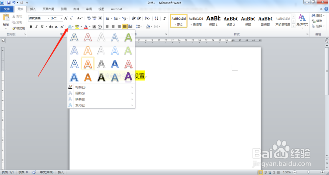Open borders dropdown
This screenshot has width=329, height=175.
coord(160,26)
